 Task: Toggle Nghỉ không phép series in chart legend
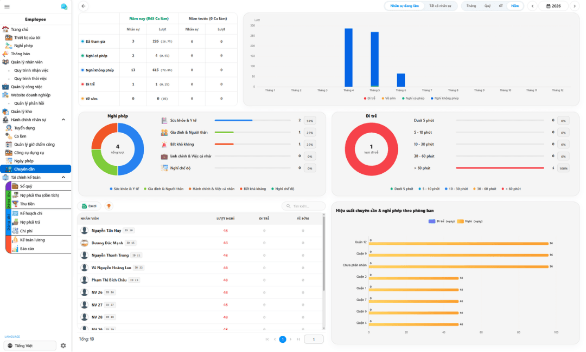pyautogui.click(x=444, y=98)
